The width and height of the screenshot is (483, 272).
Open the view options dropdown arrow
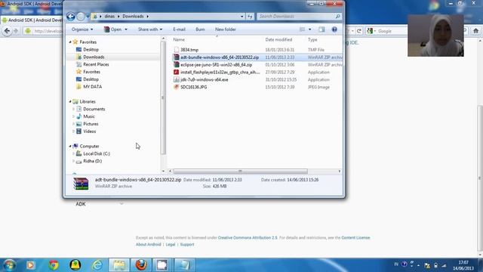click(310, 29)
